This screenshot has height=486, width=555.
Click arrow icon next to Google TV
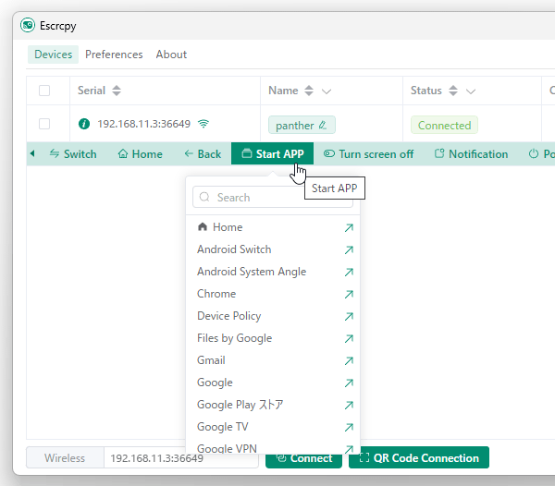pyautogui.click(x=349, y=427)
